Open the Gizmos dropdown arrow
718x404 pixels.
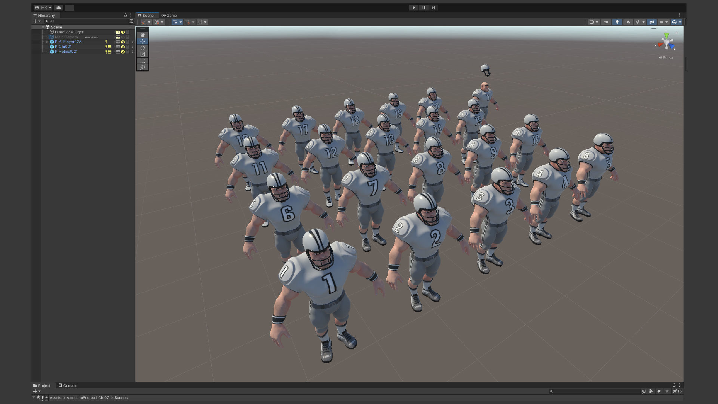point(680,22)
